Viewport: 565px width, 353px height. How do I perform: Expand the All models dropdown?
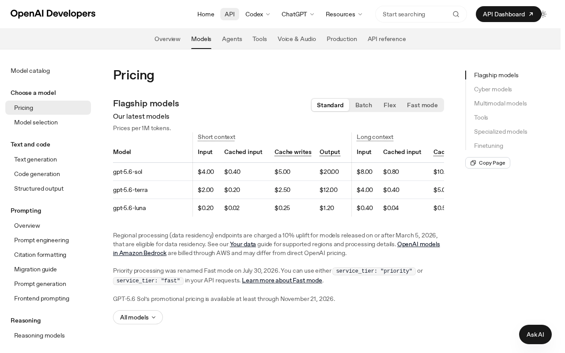click(x=138, y=317)
